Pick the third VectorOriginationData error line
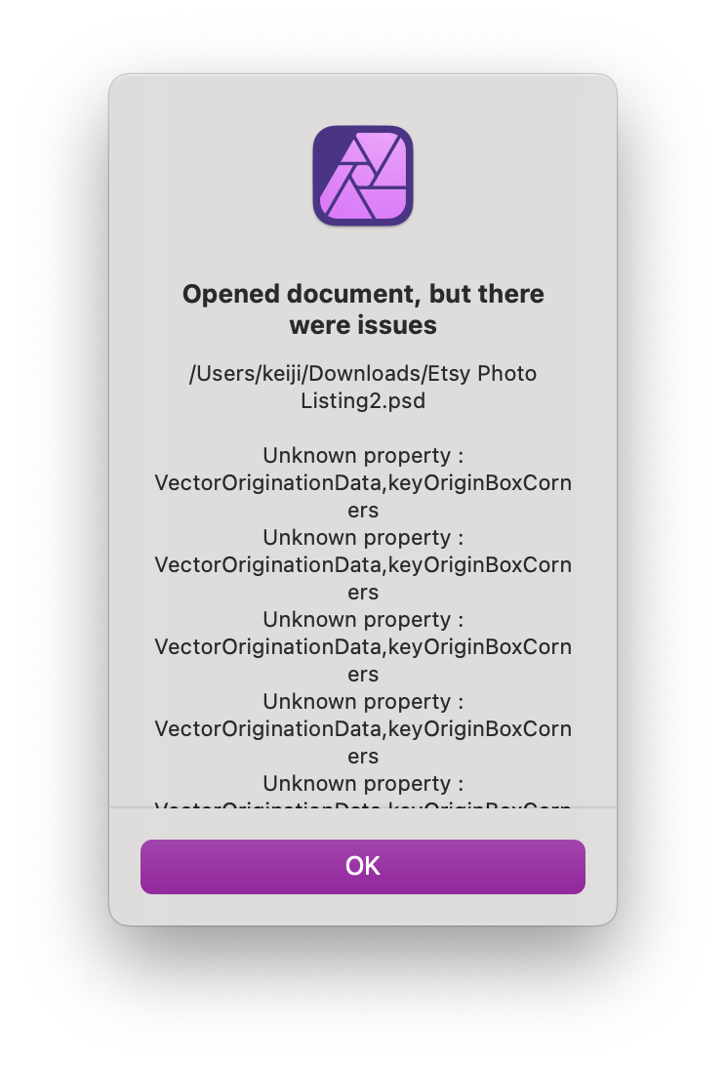 (363, 647)
